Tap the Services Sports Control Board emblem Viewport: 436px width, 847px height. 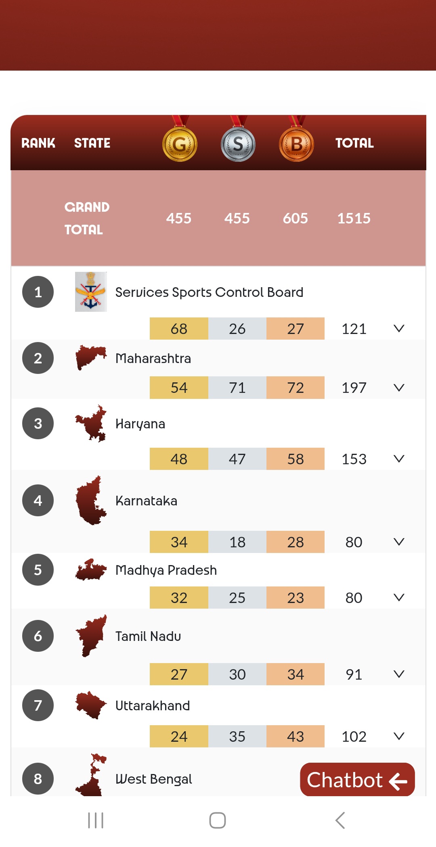pyautogui.click(x=91, y=292)
